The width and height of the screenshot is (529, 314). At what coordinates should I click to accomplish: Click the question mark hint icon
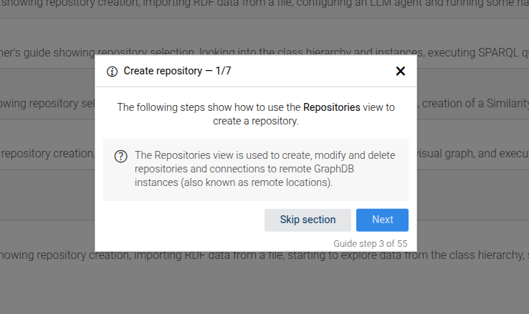pyautogui.click(x=121, y=157)
